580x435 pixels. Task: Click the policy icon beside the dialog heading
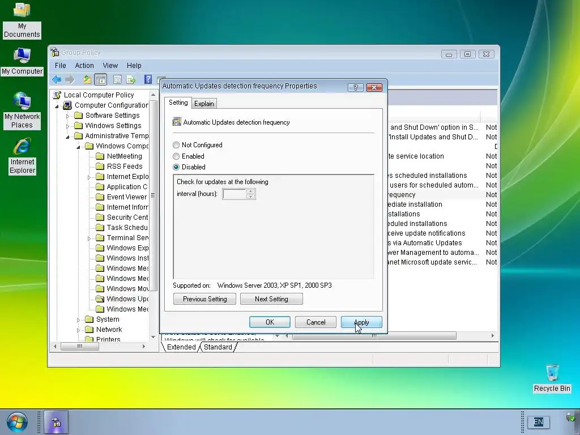(177, 122)
